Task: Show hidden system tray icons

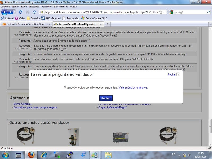Action: click(x=179, y=155)
